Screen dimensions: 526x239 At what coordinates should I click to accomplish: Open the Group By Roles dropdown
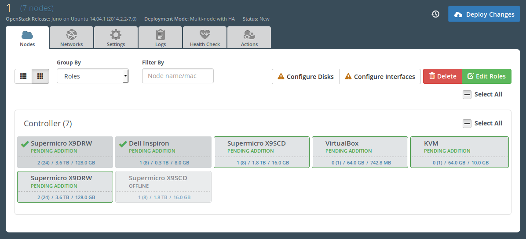[92, 76]
